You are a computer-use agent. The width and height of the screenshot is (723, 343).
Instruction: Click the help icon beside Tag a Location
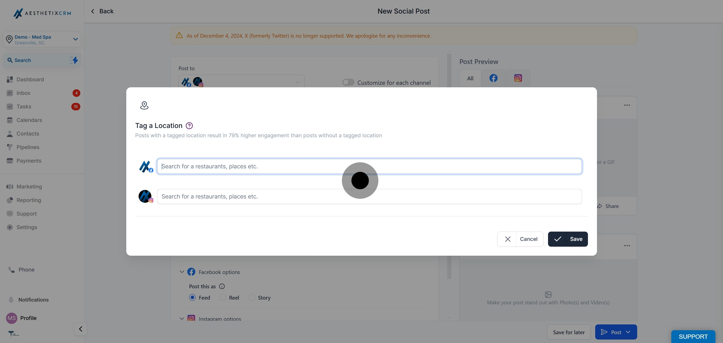pyautogui.click(x=189, y=126)
